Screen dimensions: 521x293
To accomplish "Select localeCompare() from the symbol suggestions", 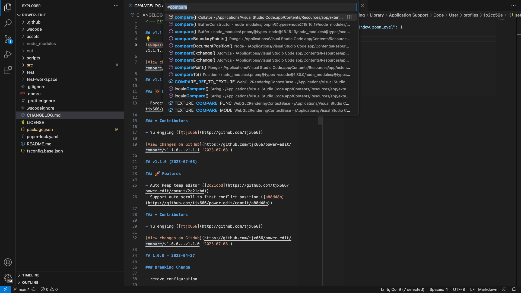I will click(190, 89).
